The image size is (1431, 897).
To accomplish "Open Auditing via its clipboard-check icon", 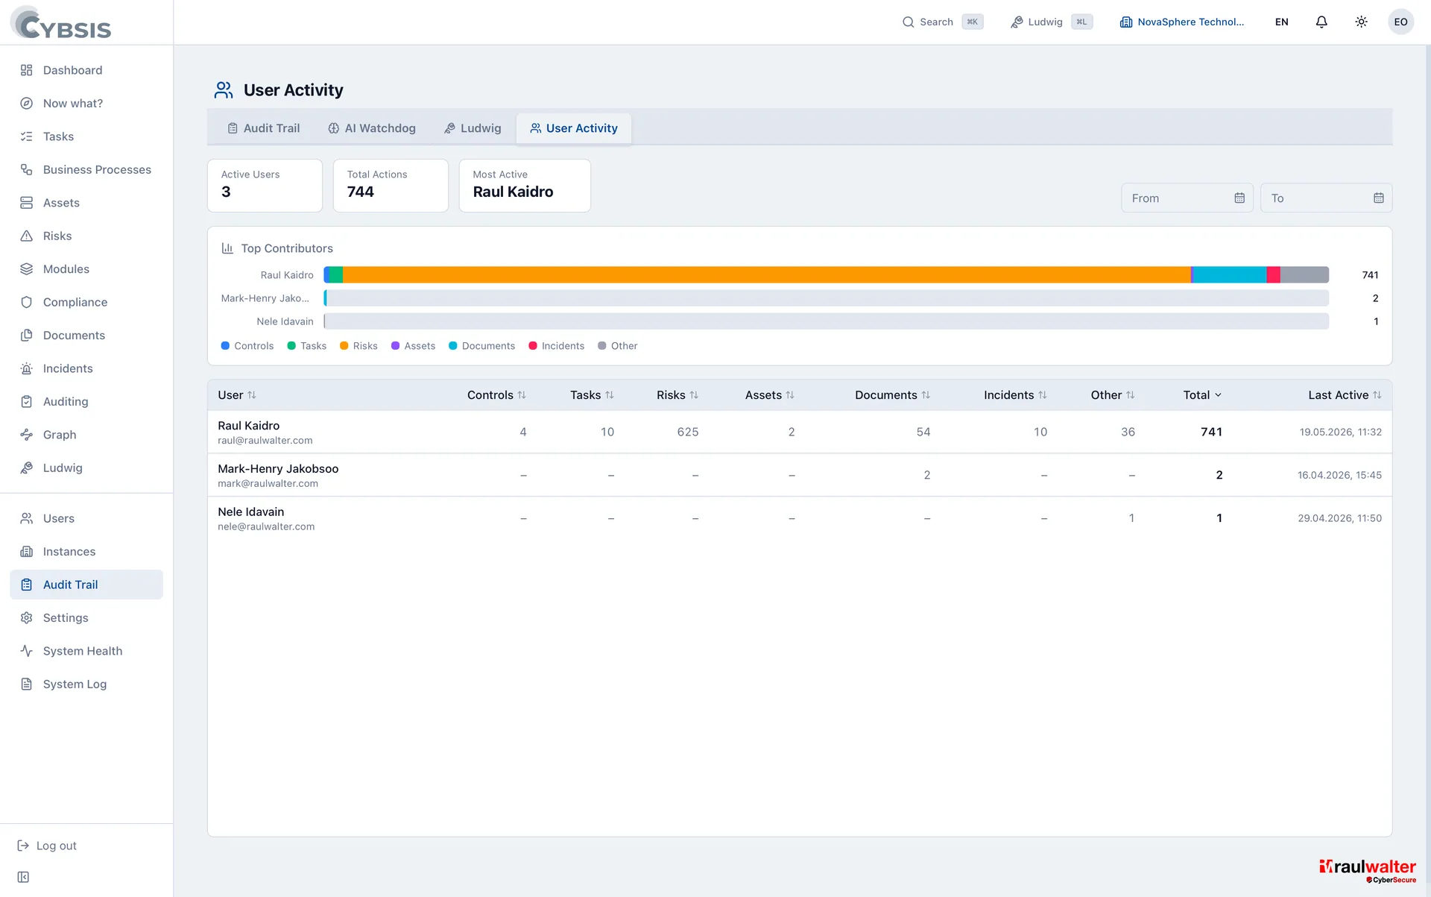I will coord(27,401).
